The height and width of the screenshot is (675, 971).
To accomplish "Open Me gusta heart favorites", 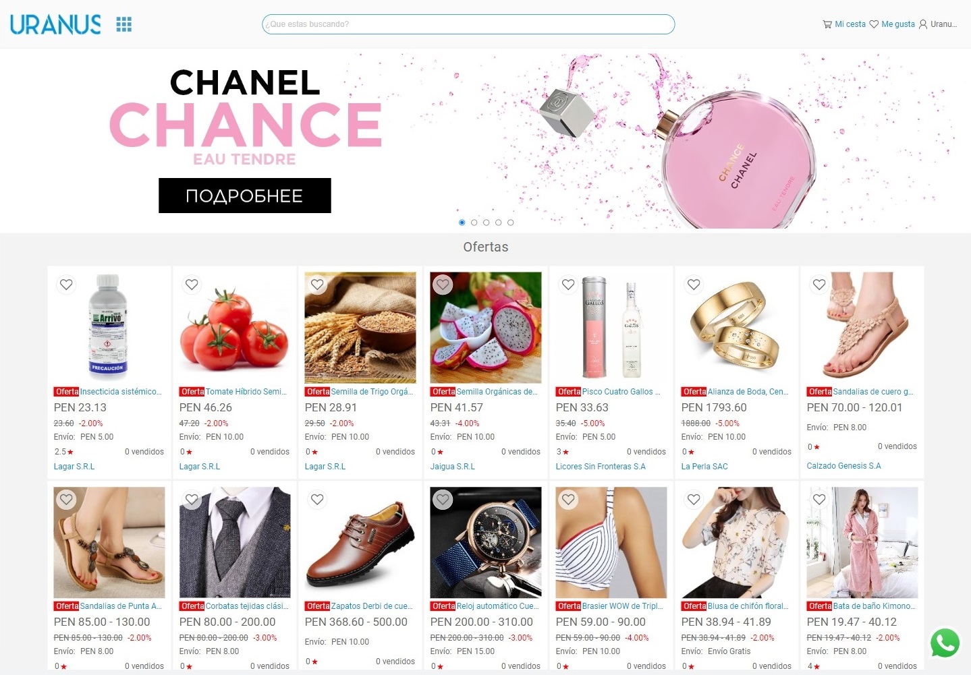I will point(892,24).
